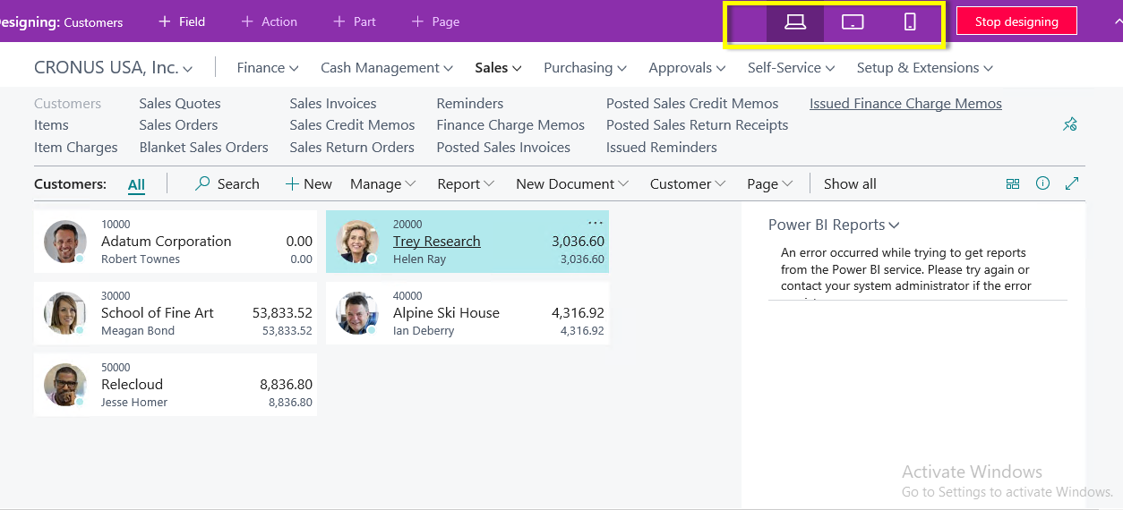1123x510 pixels.
Task: Open Issued Finance Charge Memos link
Action: [905, 104]
